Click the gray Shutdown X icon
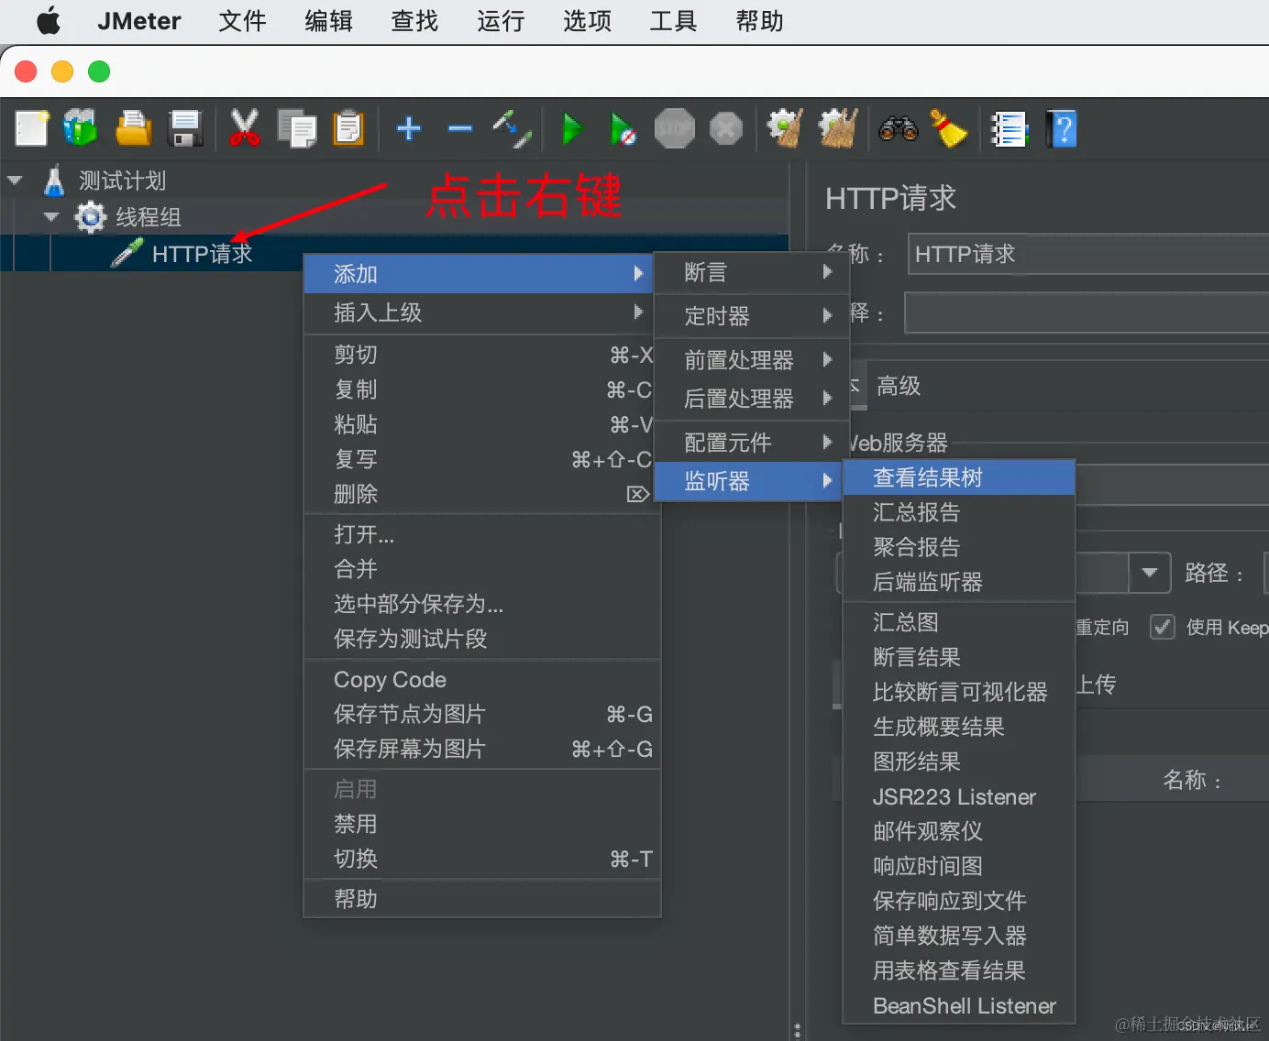This screenshot has height=1041, width=1269. click(x=725, y=129)
